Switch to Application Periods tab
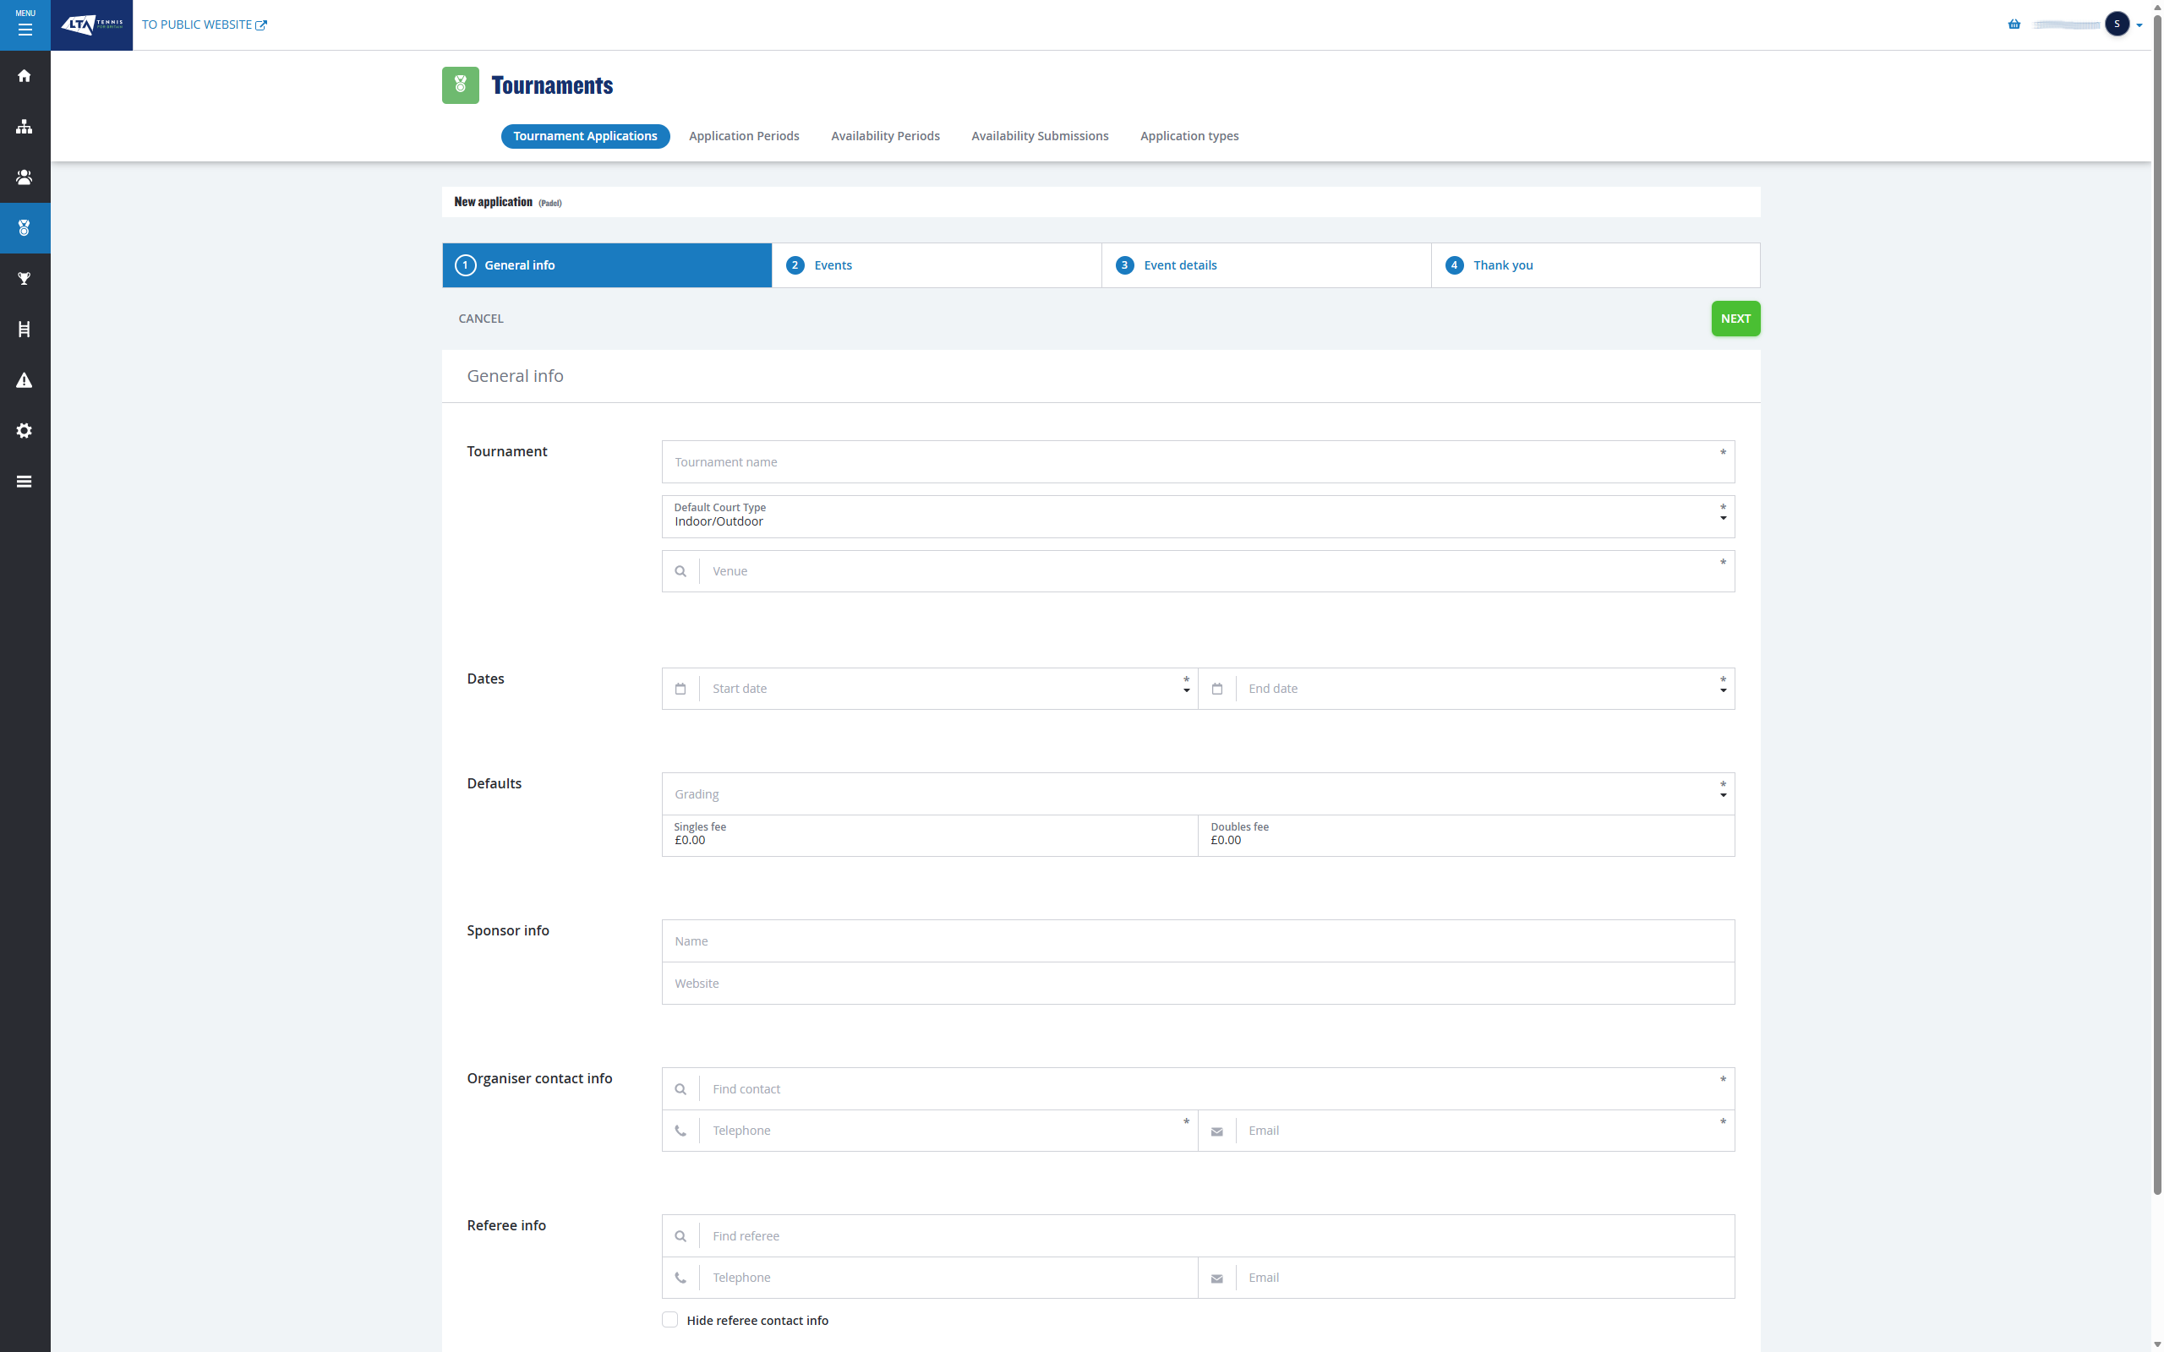The width and height of the screenshot is (2164, 1352). 743,136
